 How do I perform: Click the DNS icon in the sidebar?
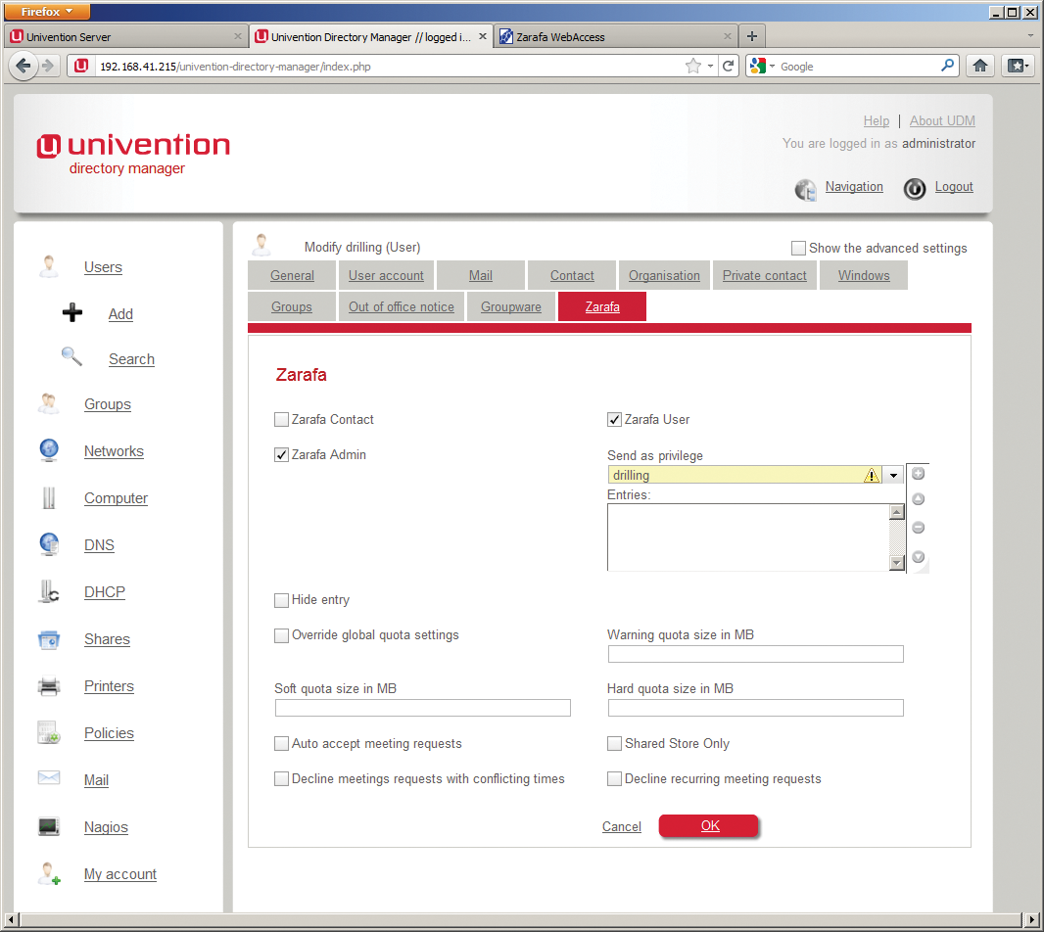tap(48, 544)
